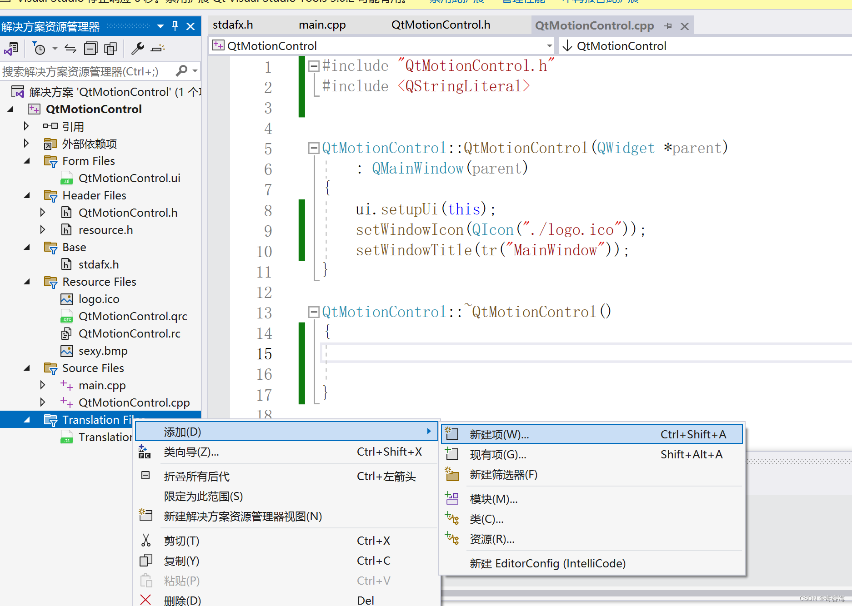852x606 pixels.
Task: Open the member navigation combo QtMotionControl
Action: [x=706, y=46]
